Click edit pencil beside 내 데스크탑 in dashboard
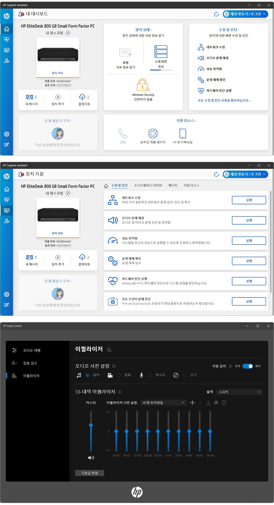Viewport: 274px width, 505px height. pyautogui.click(x=68, y=33)
